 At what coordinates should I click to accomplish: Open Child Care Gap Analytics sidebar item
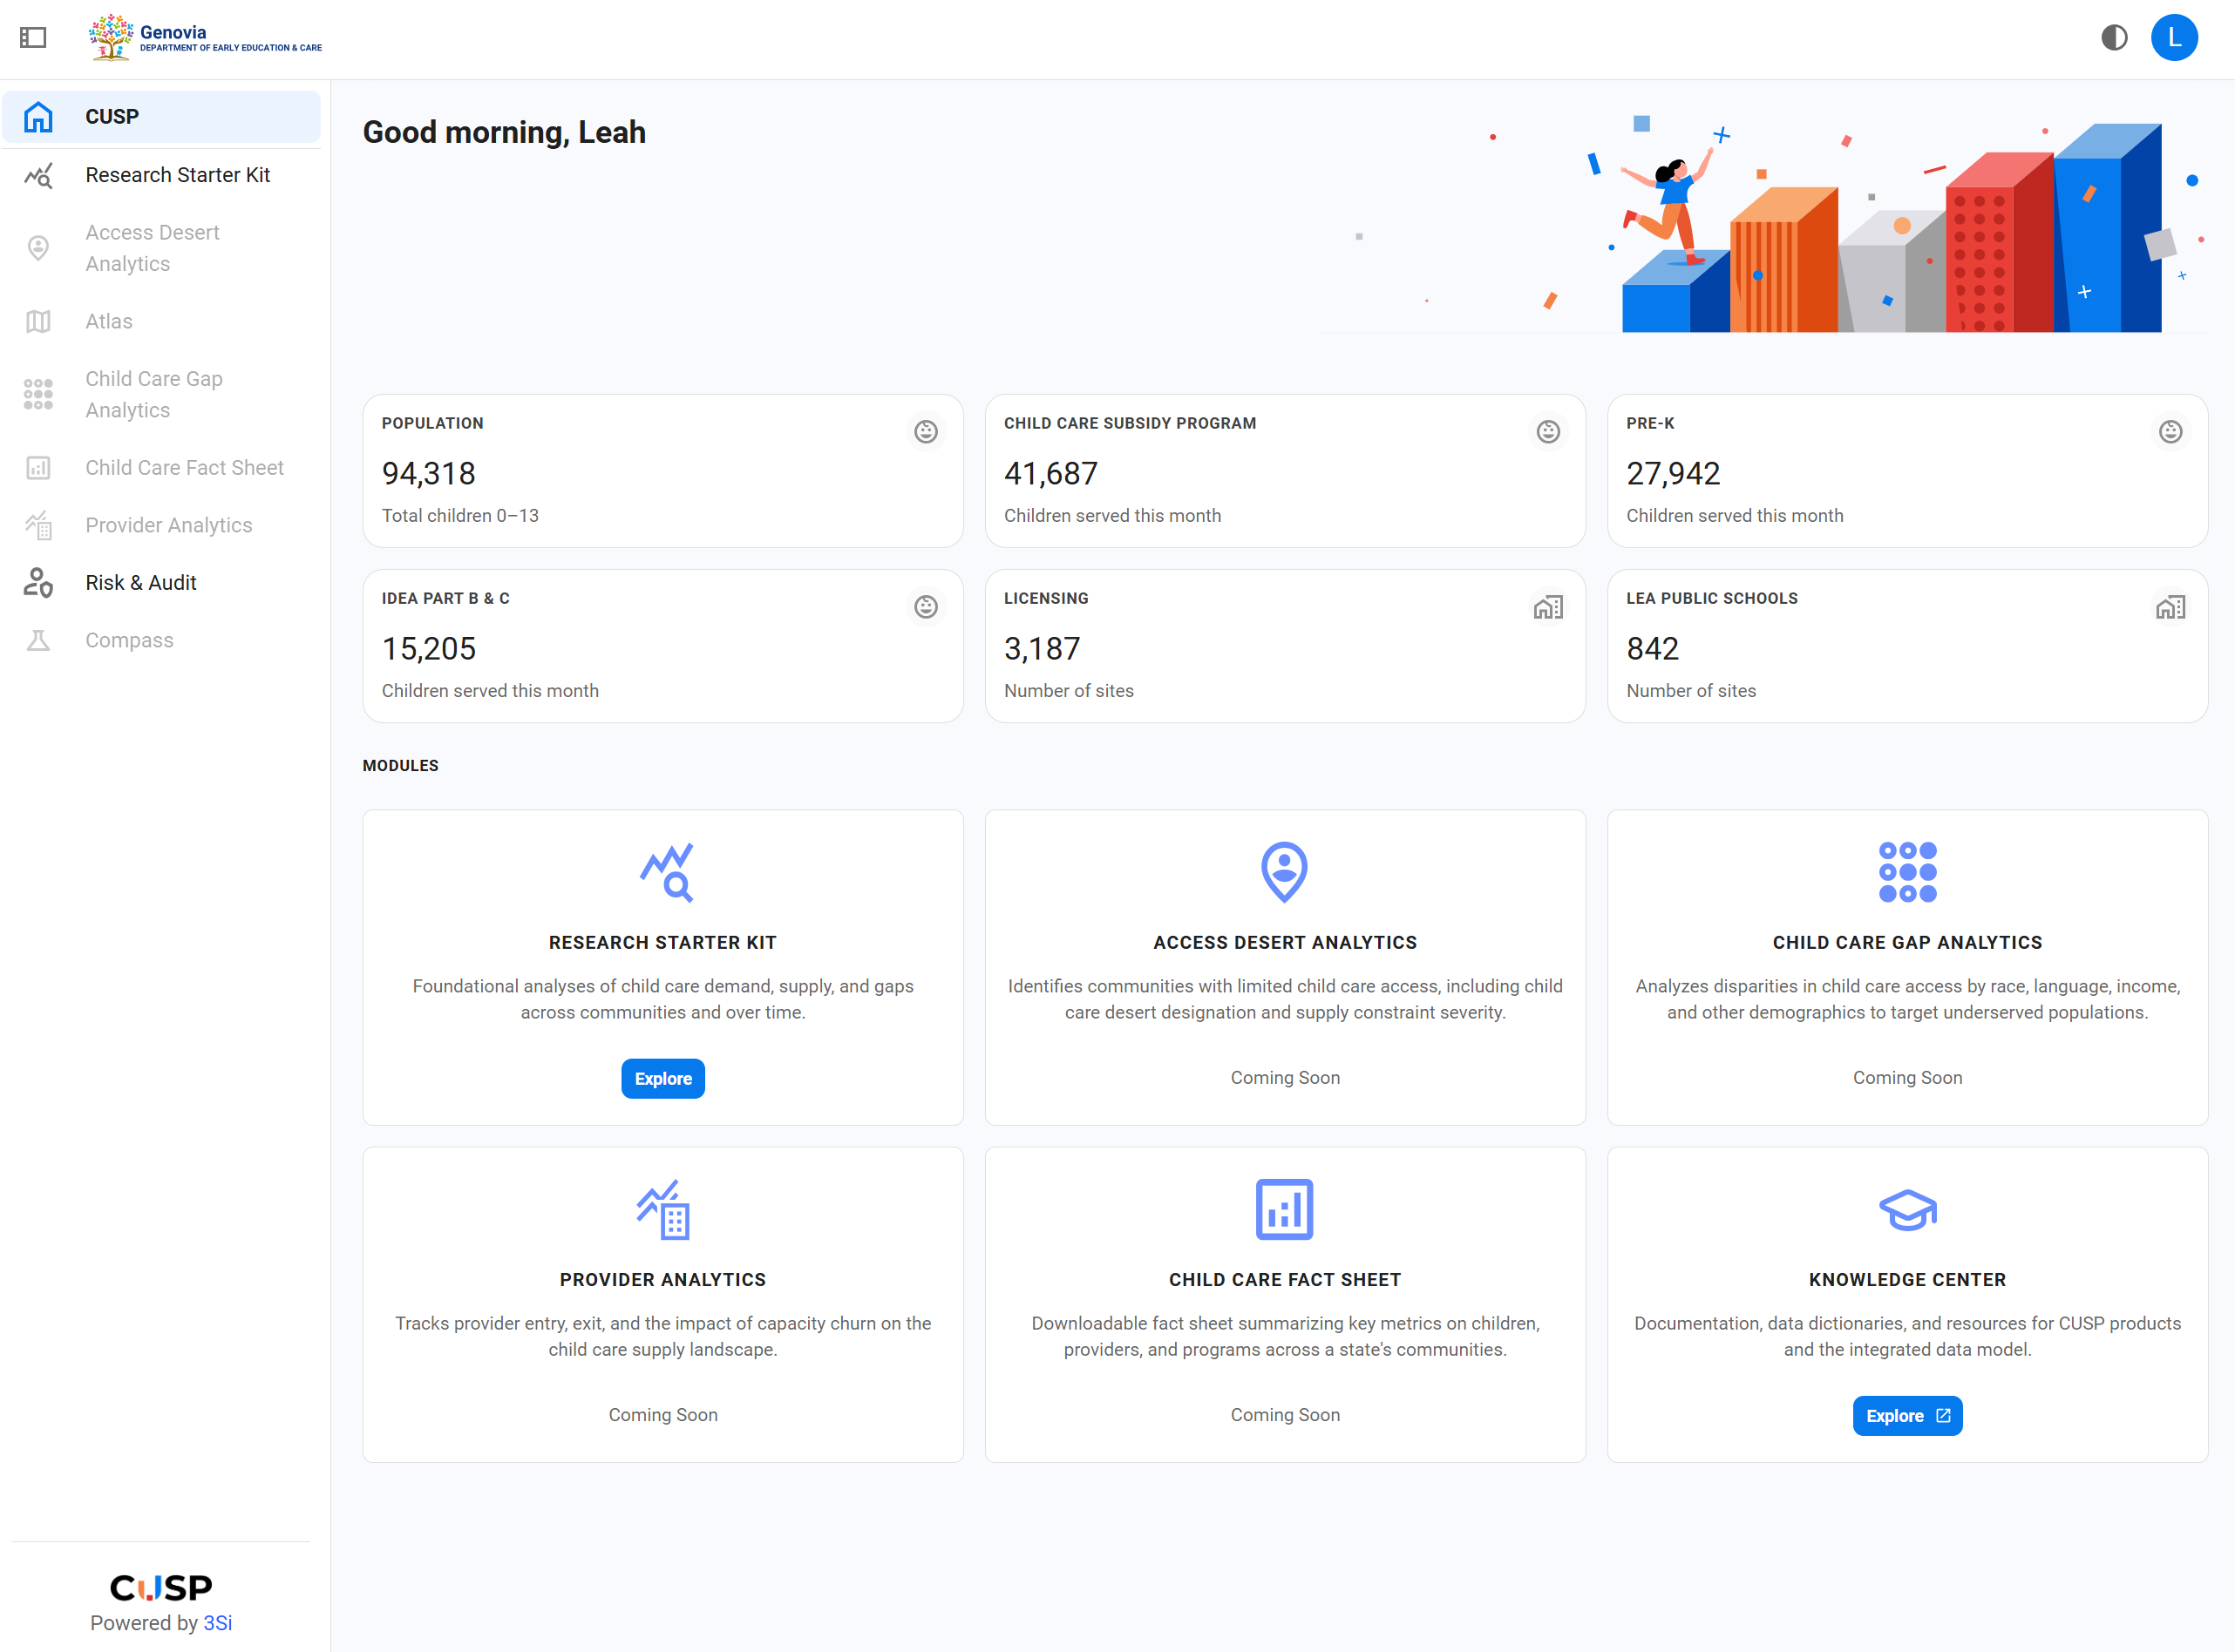click(161, 394)
